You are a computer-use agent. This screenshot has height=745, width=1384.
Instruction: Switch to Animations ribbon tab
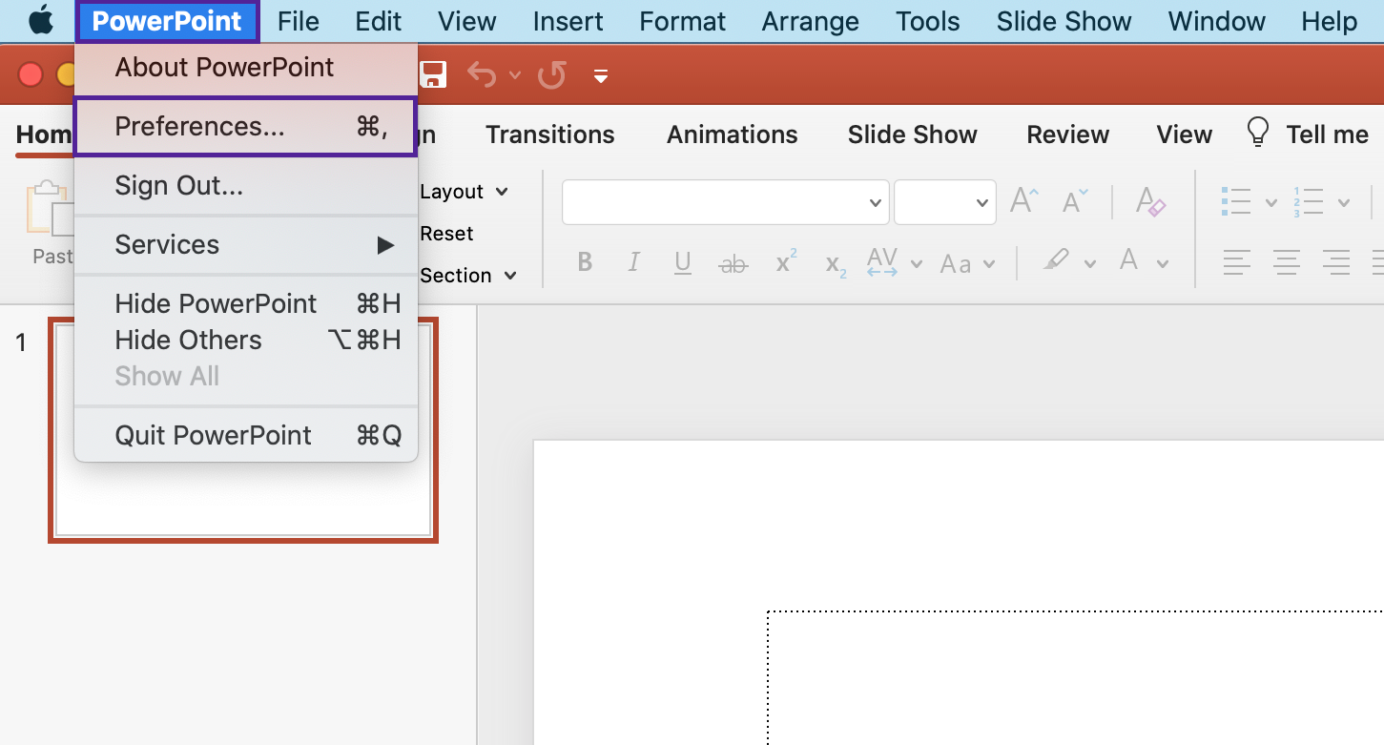point(733,135)
